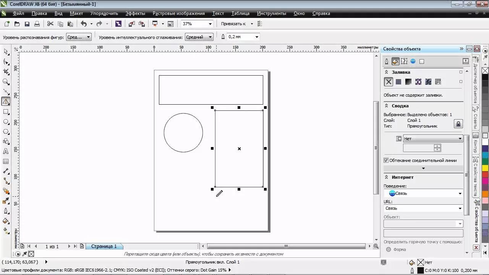
Task: Select the Rectangle tool
Action: click(6, 112)
